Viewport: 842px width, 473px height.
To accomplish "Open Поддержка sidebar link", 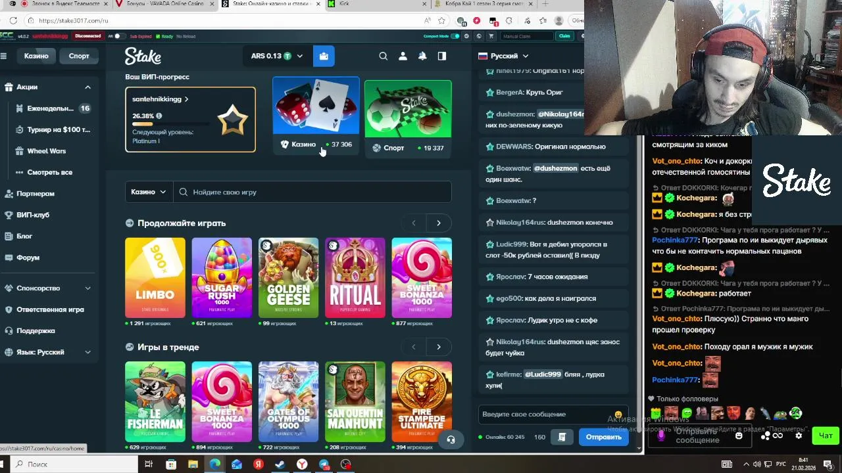I will point(36,331).
